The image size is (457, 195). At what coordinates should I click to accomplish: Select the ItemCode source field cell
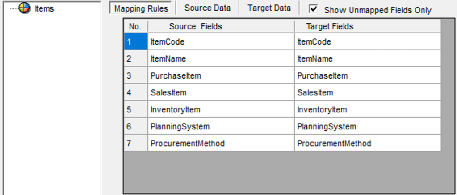[x=221, y=42]
